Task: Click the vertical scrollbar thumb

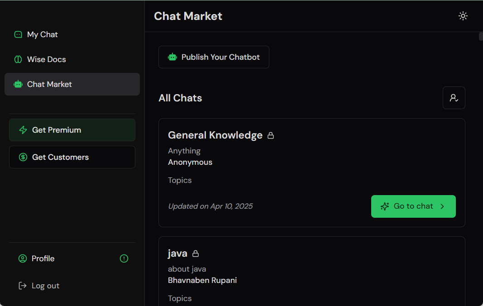Action: [x=481, y=36]
